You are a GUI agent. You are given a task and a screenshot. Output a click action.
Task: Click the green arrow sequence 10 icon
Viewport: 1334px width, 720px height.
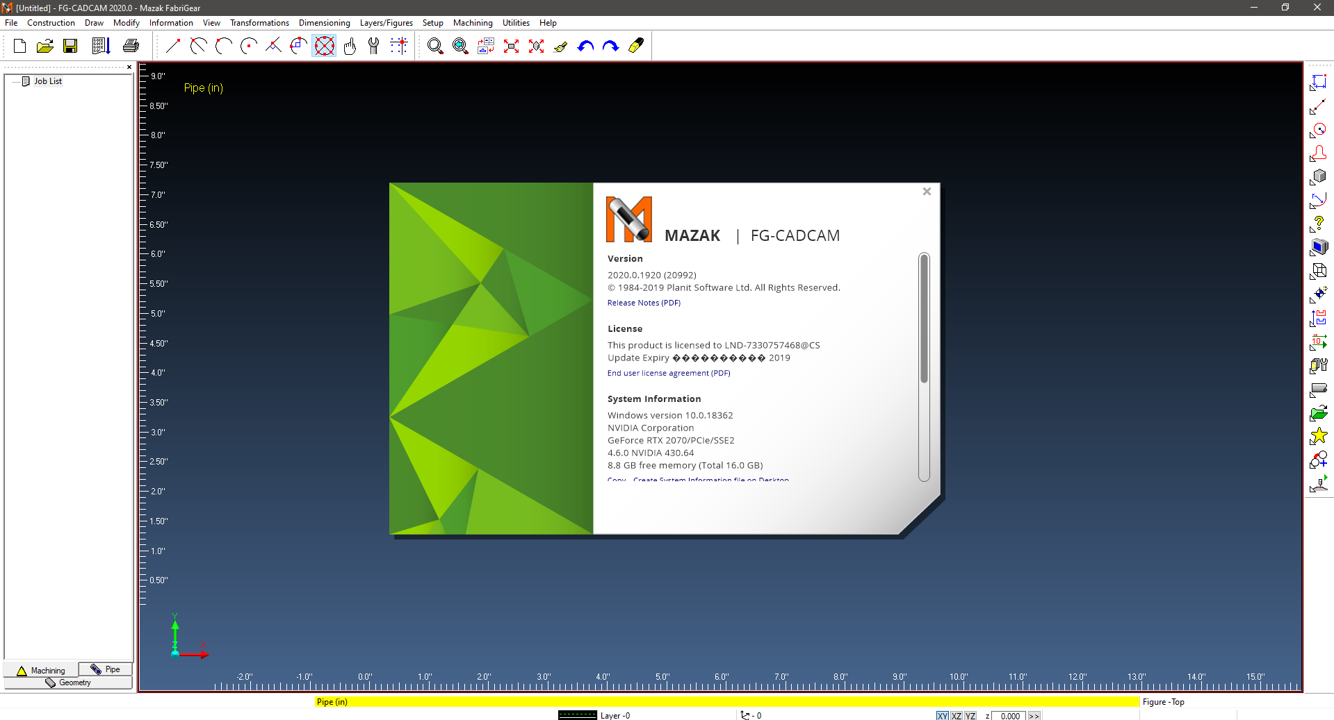point(1318,342)
